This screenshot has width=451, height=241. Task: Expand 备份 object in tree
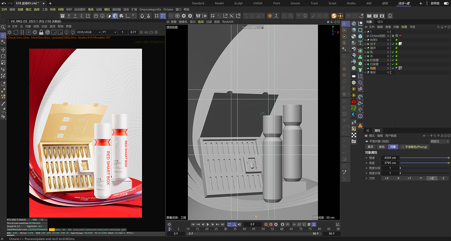tap(365, 72)
